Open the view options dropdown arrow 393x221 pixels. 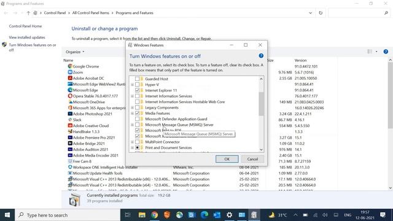pyautogui.click(x=376, y=52)
